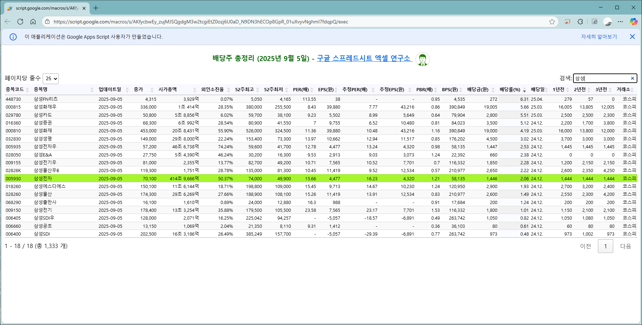Select page 1 in pagination
Screen dimensions: 642x325
pyautogui.click(x=605, y=246)
